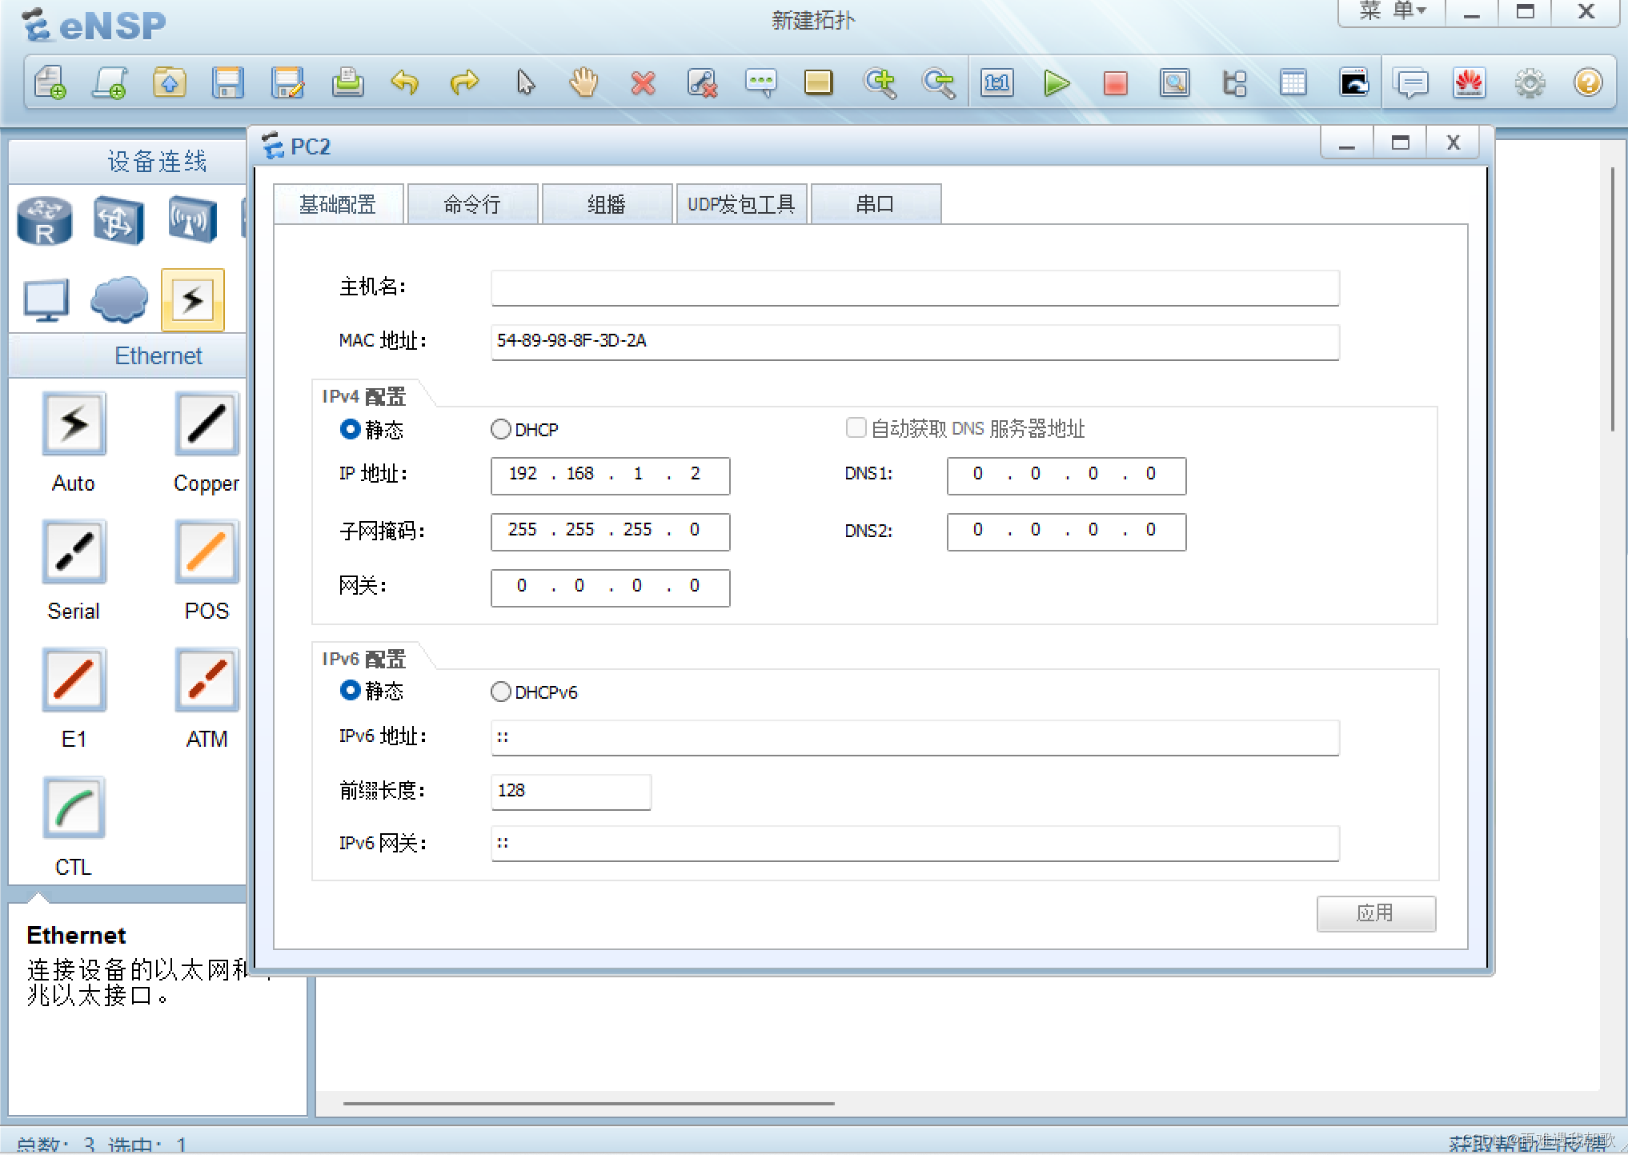The width and height of the screenshot is (1628, 1155).
Task: Select the DHCPv6 radio button
Action: (501, 692)
